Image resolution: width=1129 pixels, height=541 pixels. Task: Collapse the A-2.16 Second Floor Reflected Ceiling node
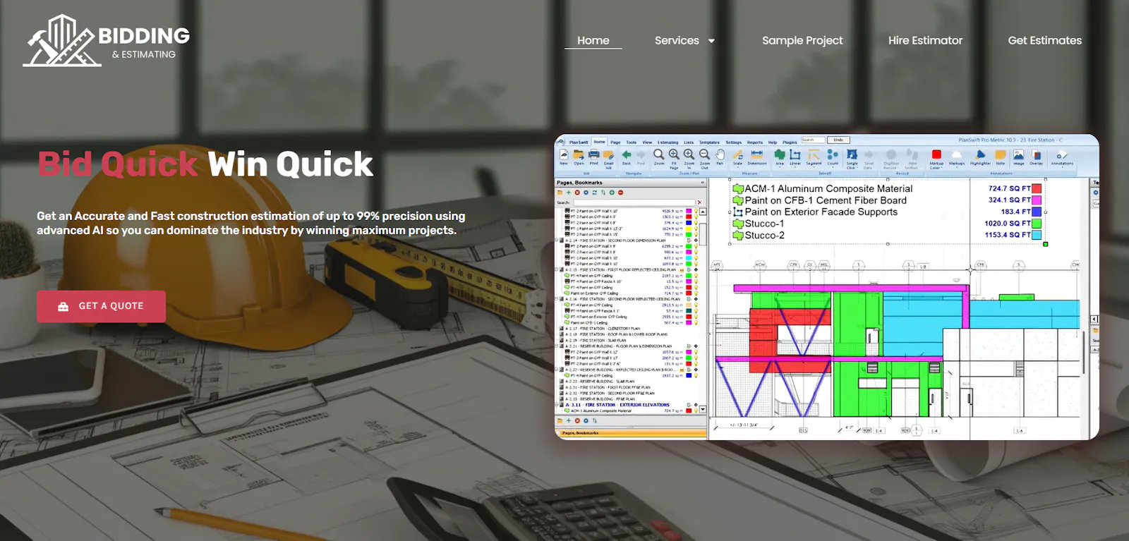[557, 299]
